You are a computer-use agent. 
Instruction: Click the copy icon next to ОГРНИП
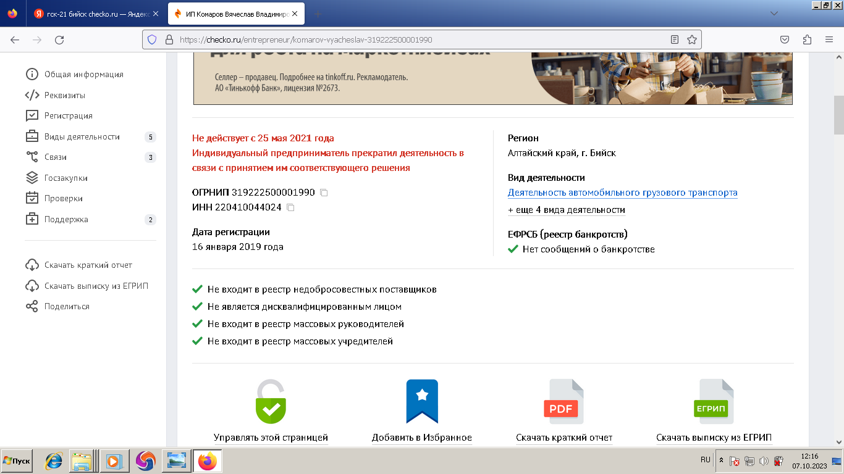click(324, 193)
